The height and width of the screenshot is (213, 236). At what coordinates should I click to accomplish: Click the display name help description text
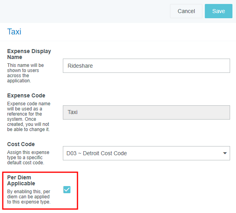(25, 73)
